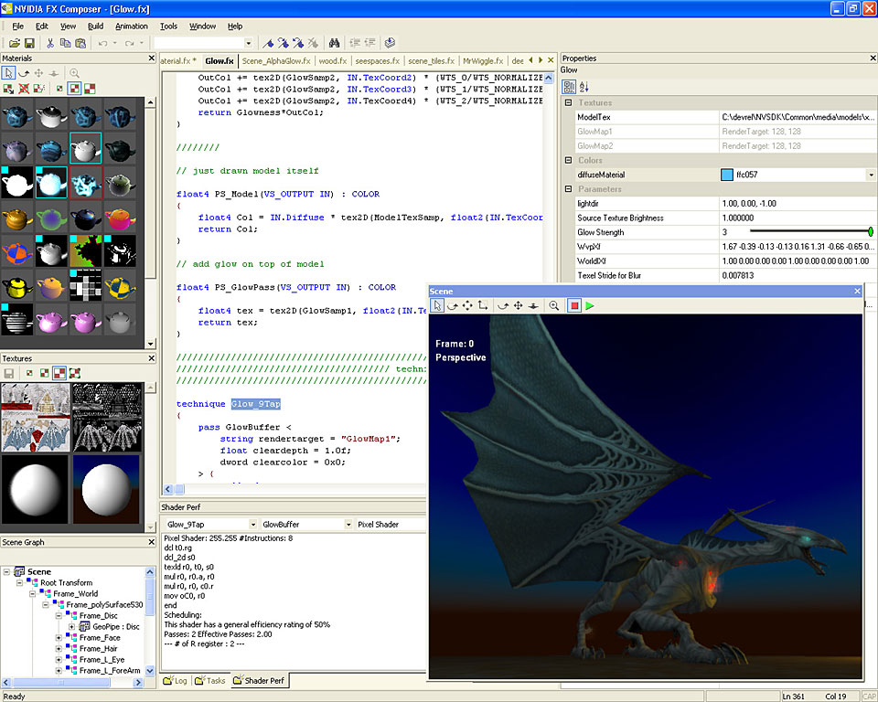Switch to the MrWiggle.fx tab

tap(483, 61)
